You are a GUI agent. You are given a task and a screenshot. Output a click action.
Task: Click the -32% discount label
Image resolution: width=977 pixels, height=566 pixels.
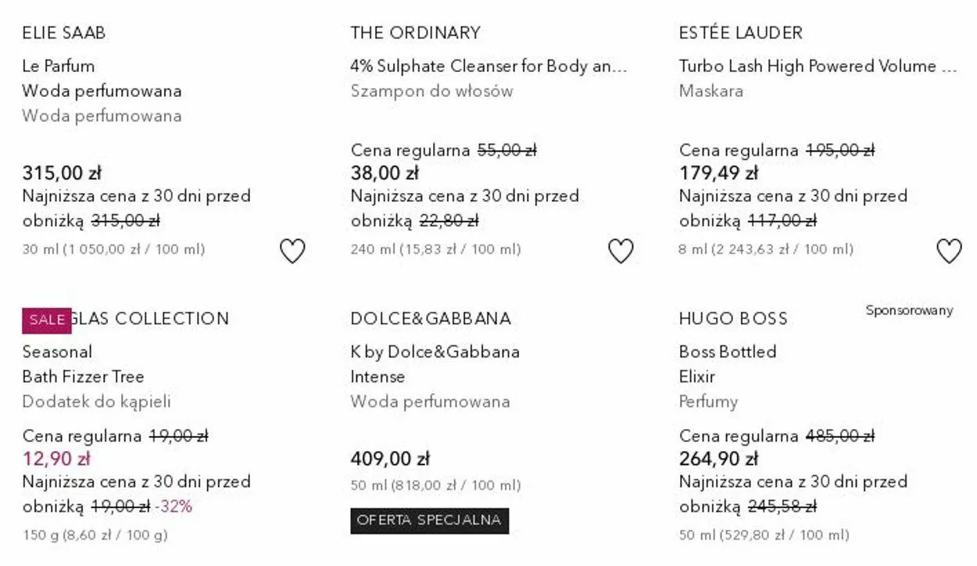(174, 507)
